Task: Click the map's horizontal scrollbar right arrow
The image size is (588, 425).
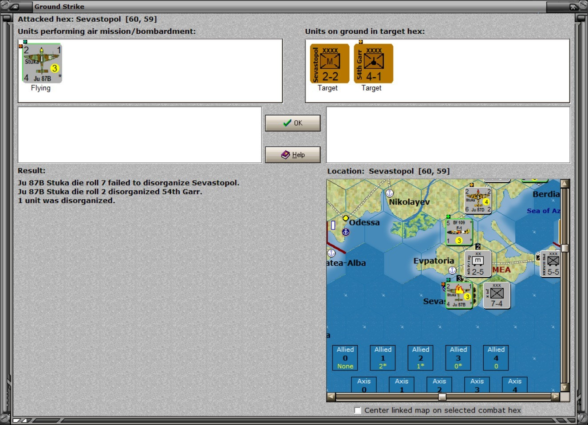Action: [556, 397]
